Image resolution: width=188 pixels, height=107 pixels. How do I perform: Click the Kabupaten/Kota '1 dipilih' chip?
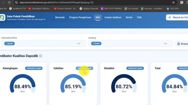(9, 43)
